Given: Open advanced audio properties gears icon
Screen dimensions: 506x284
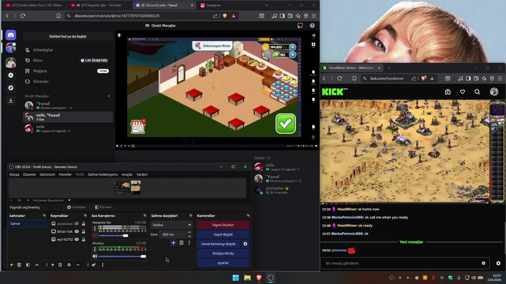Looking at the screenshot, I should coord(94,265).
